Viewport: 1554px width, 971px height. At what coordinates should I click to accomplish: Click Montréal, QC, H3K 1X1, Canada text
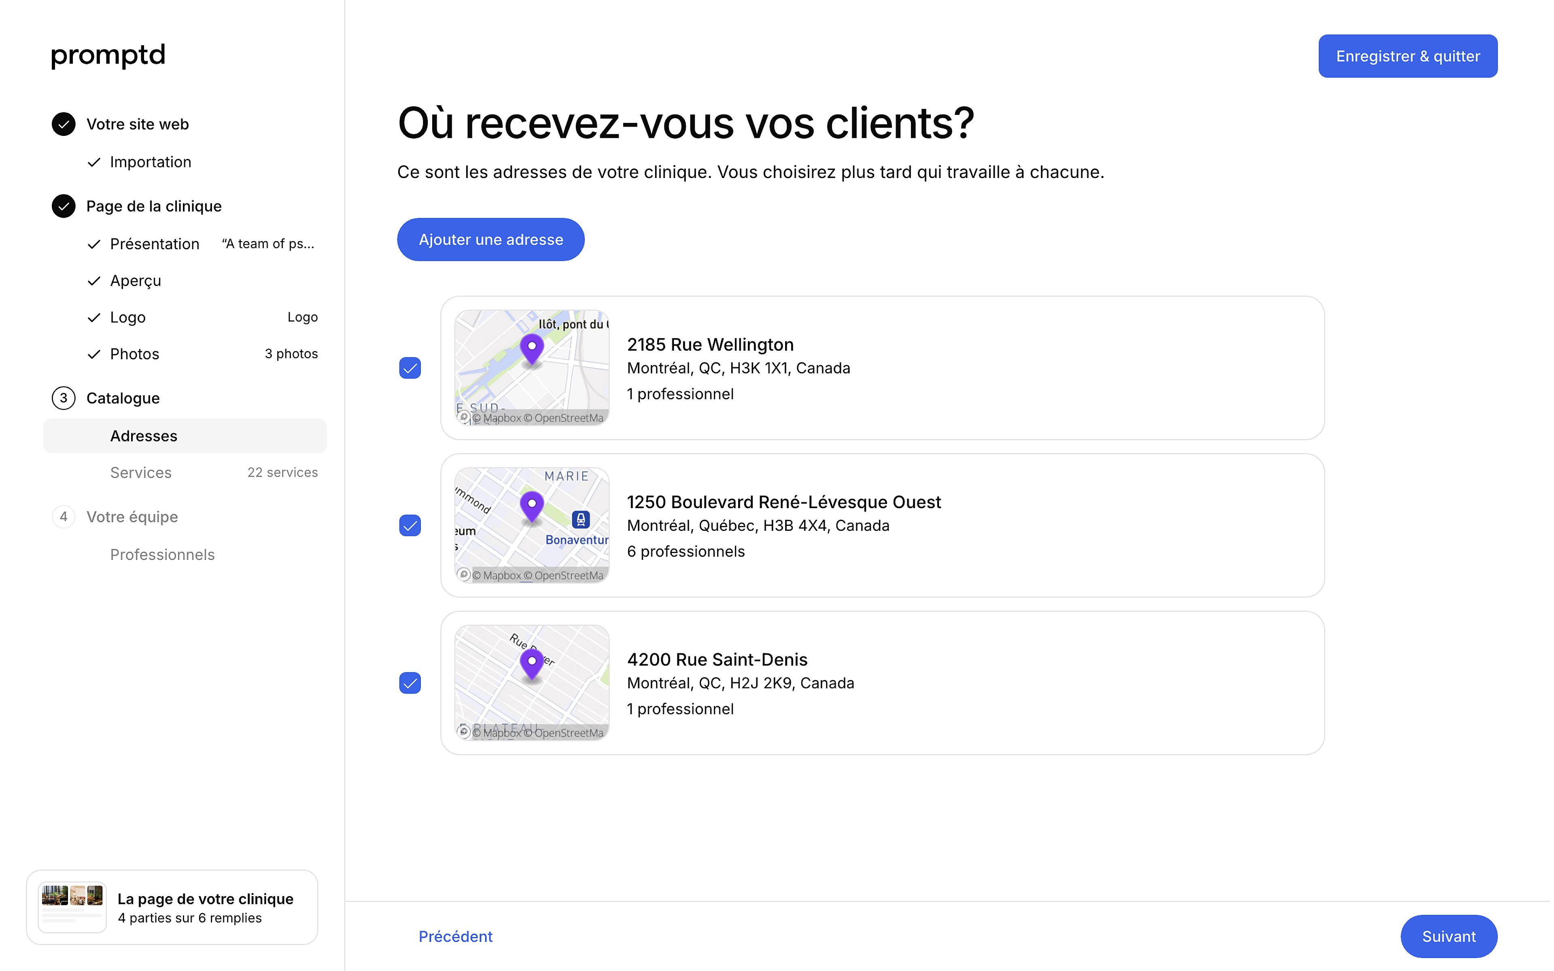click(x=739, y=369)
